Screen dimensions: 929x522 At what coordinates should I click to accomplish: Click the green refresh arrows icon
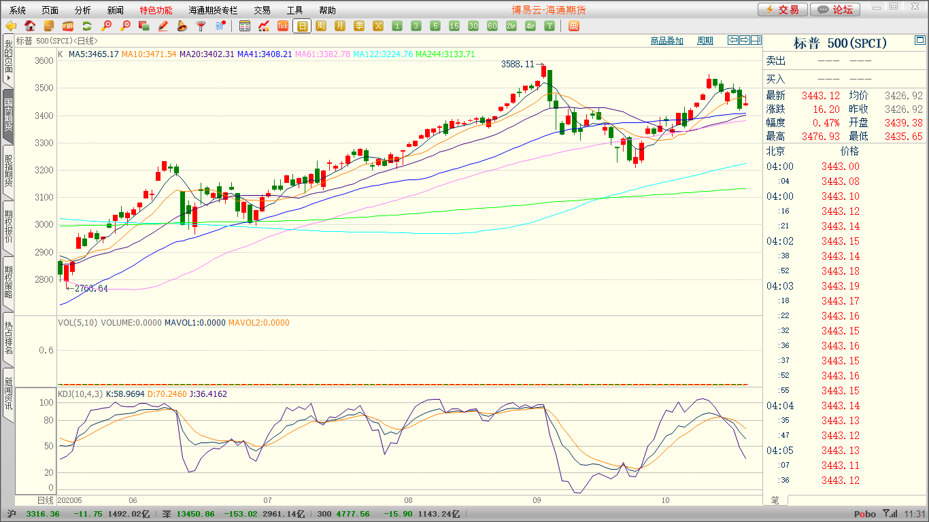pyautogui.click(x=87, y=26)
